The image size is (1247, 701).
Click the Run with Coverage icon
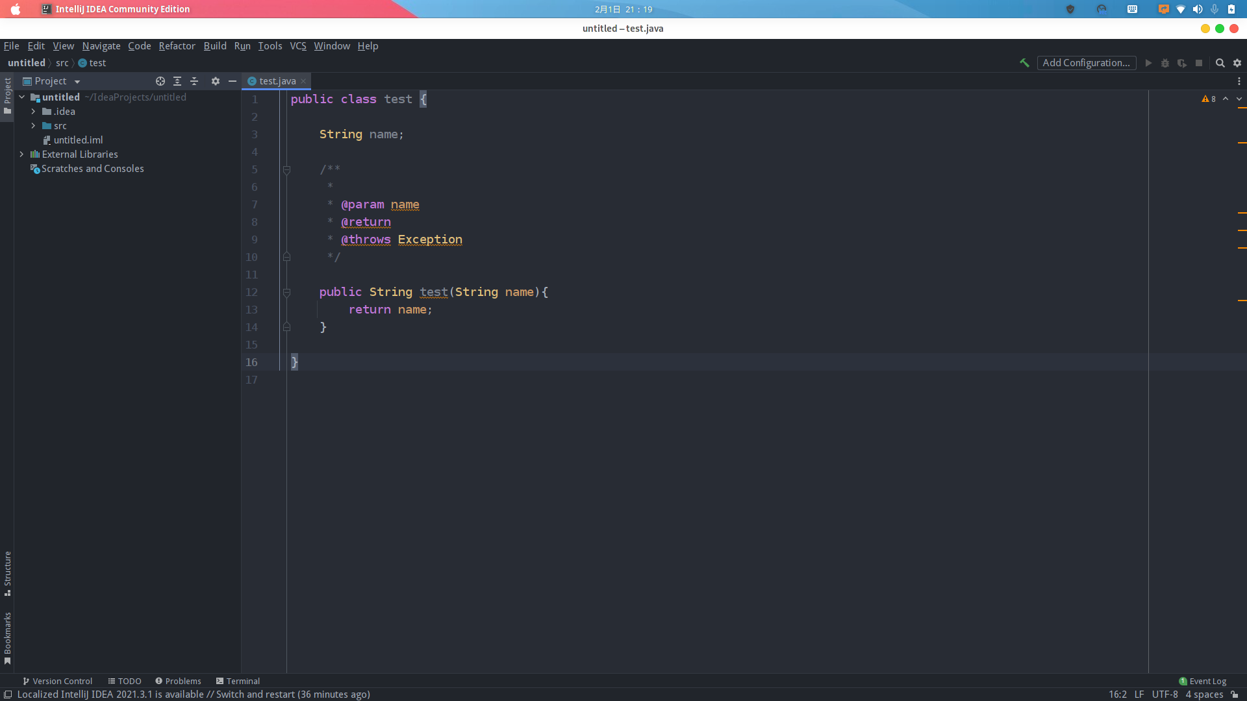(x=1182, y=63)
